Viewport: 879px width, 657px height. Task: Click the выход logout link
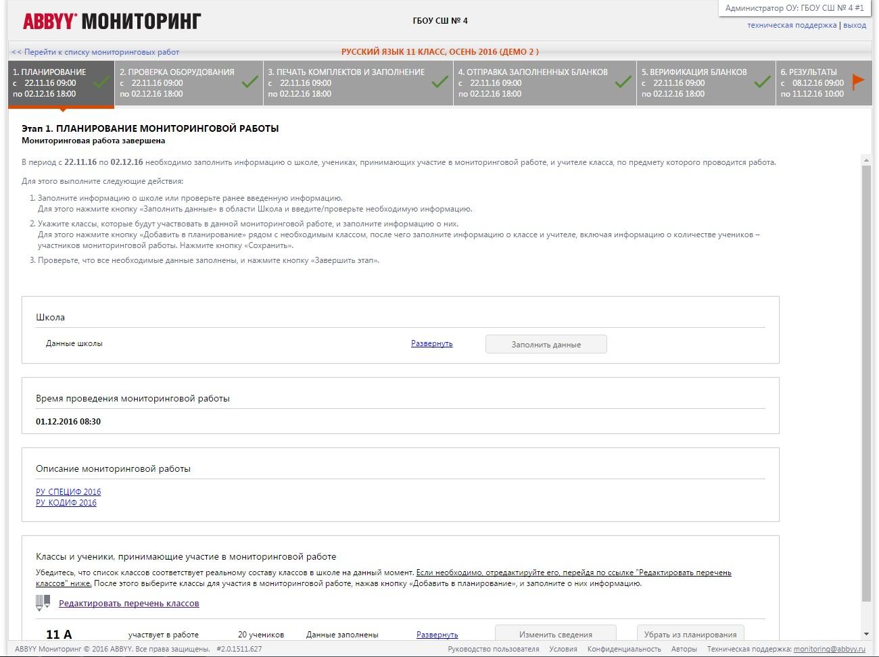click(855, 25)
